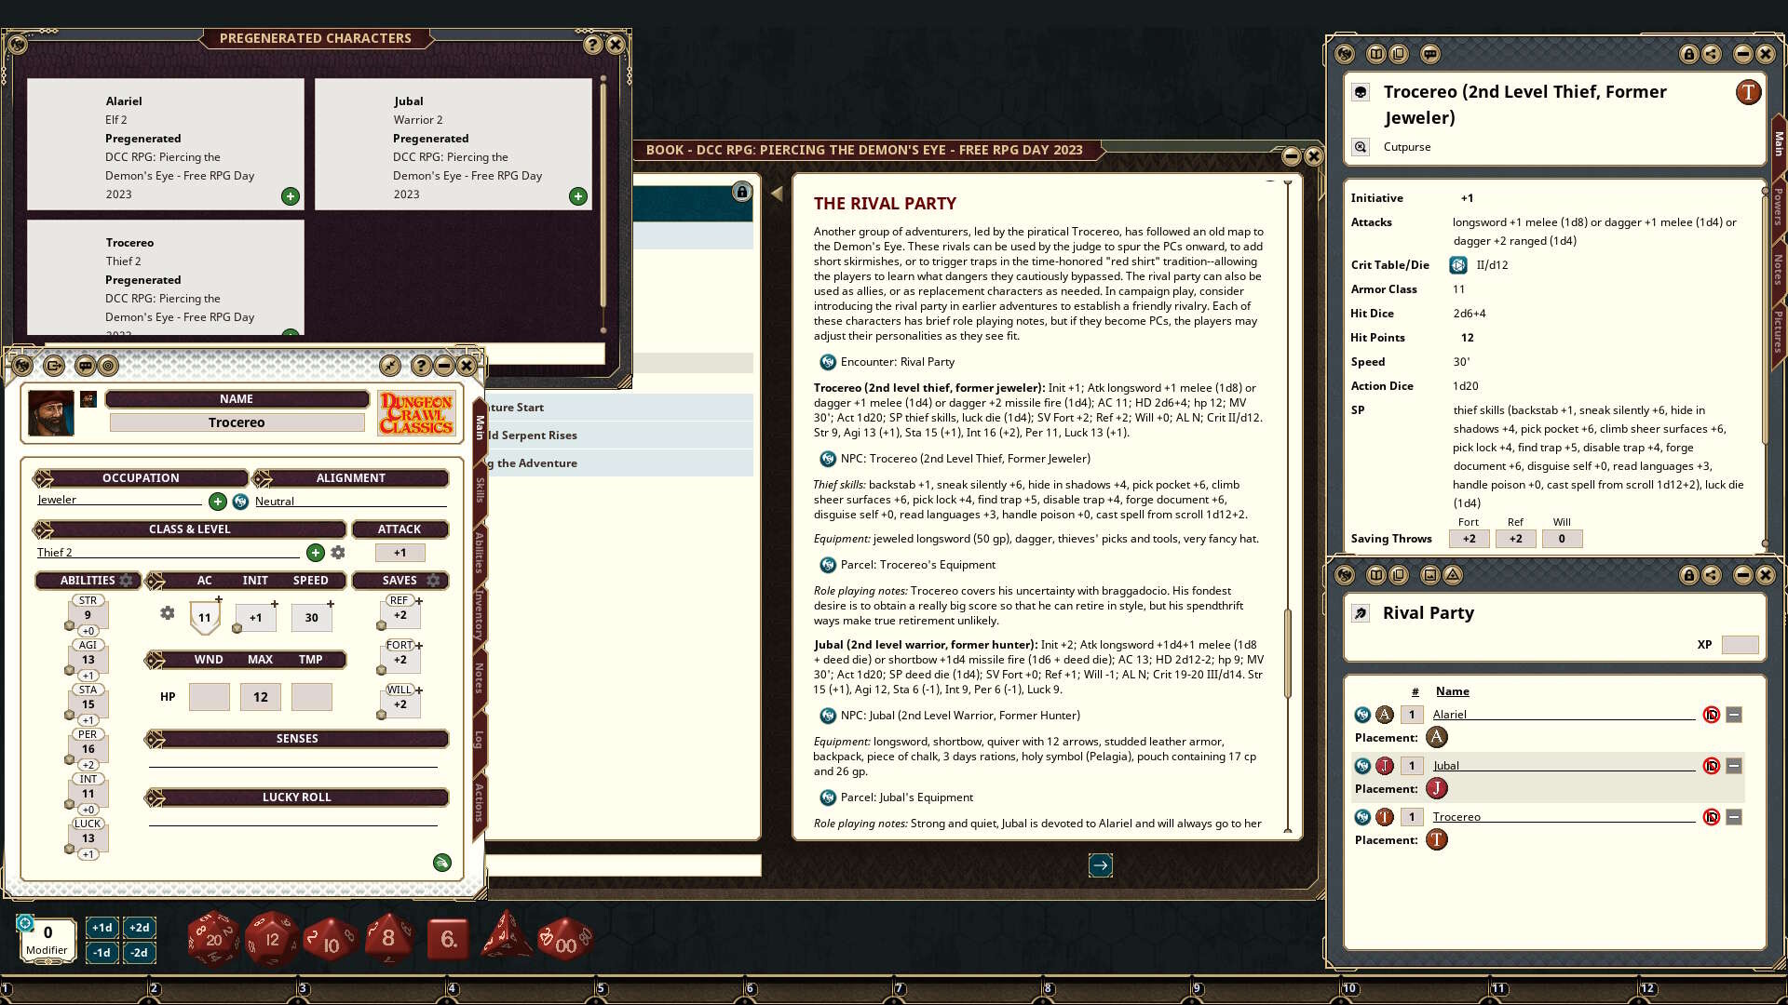Open the Crit Table II link icon
Screen dimensions: 1788x1005
click(1458, 265)
